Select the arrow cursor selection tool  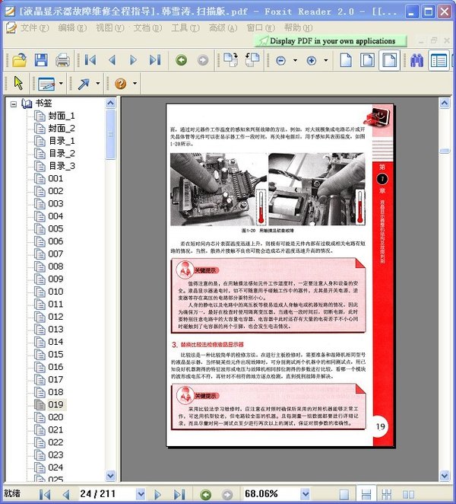(x=18, y=83)
